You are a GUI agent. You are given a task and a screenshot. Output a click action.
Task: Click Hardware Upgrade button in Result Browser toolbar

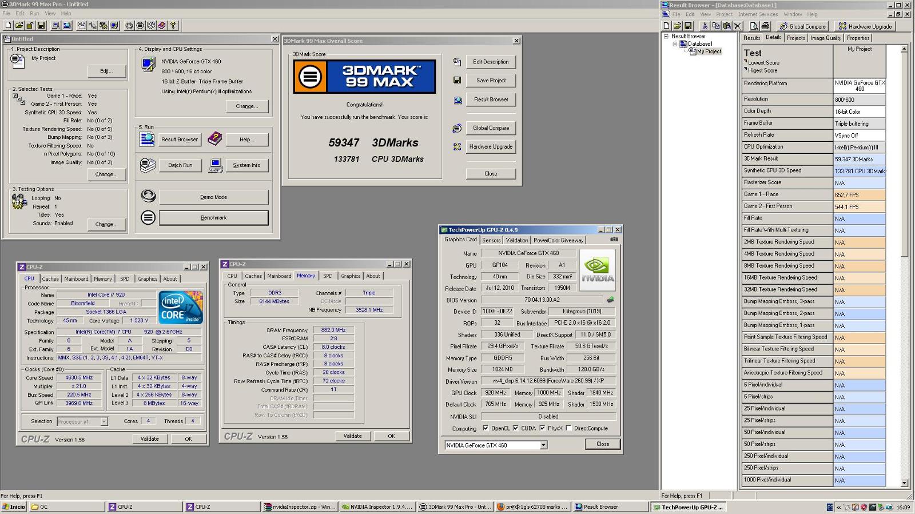pyautogui.click(x=865, y=26)
